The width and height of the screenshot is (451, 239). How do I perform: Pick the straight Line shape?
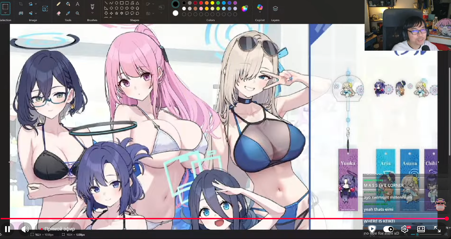click(106, 3)
